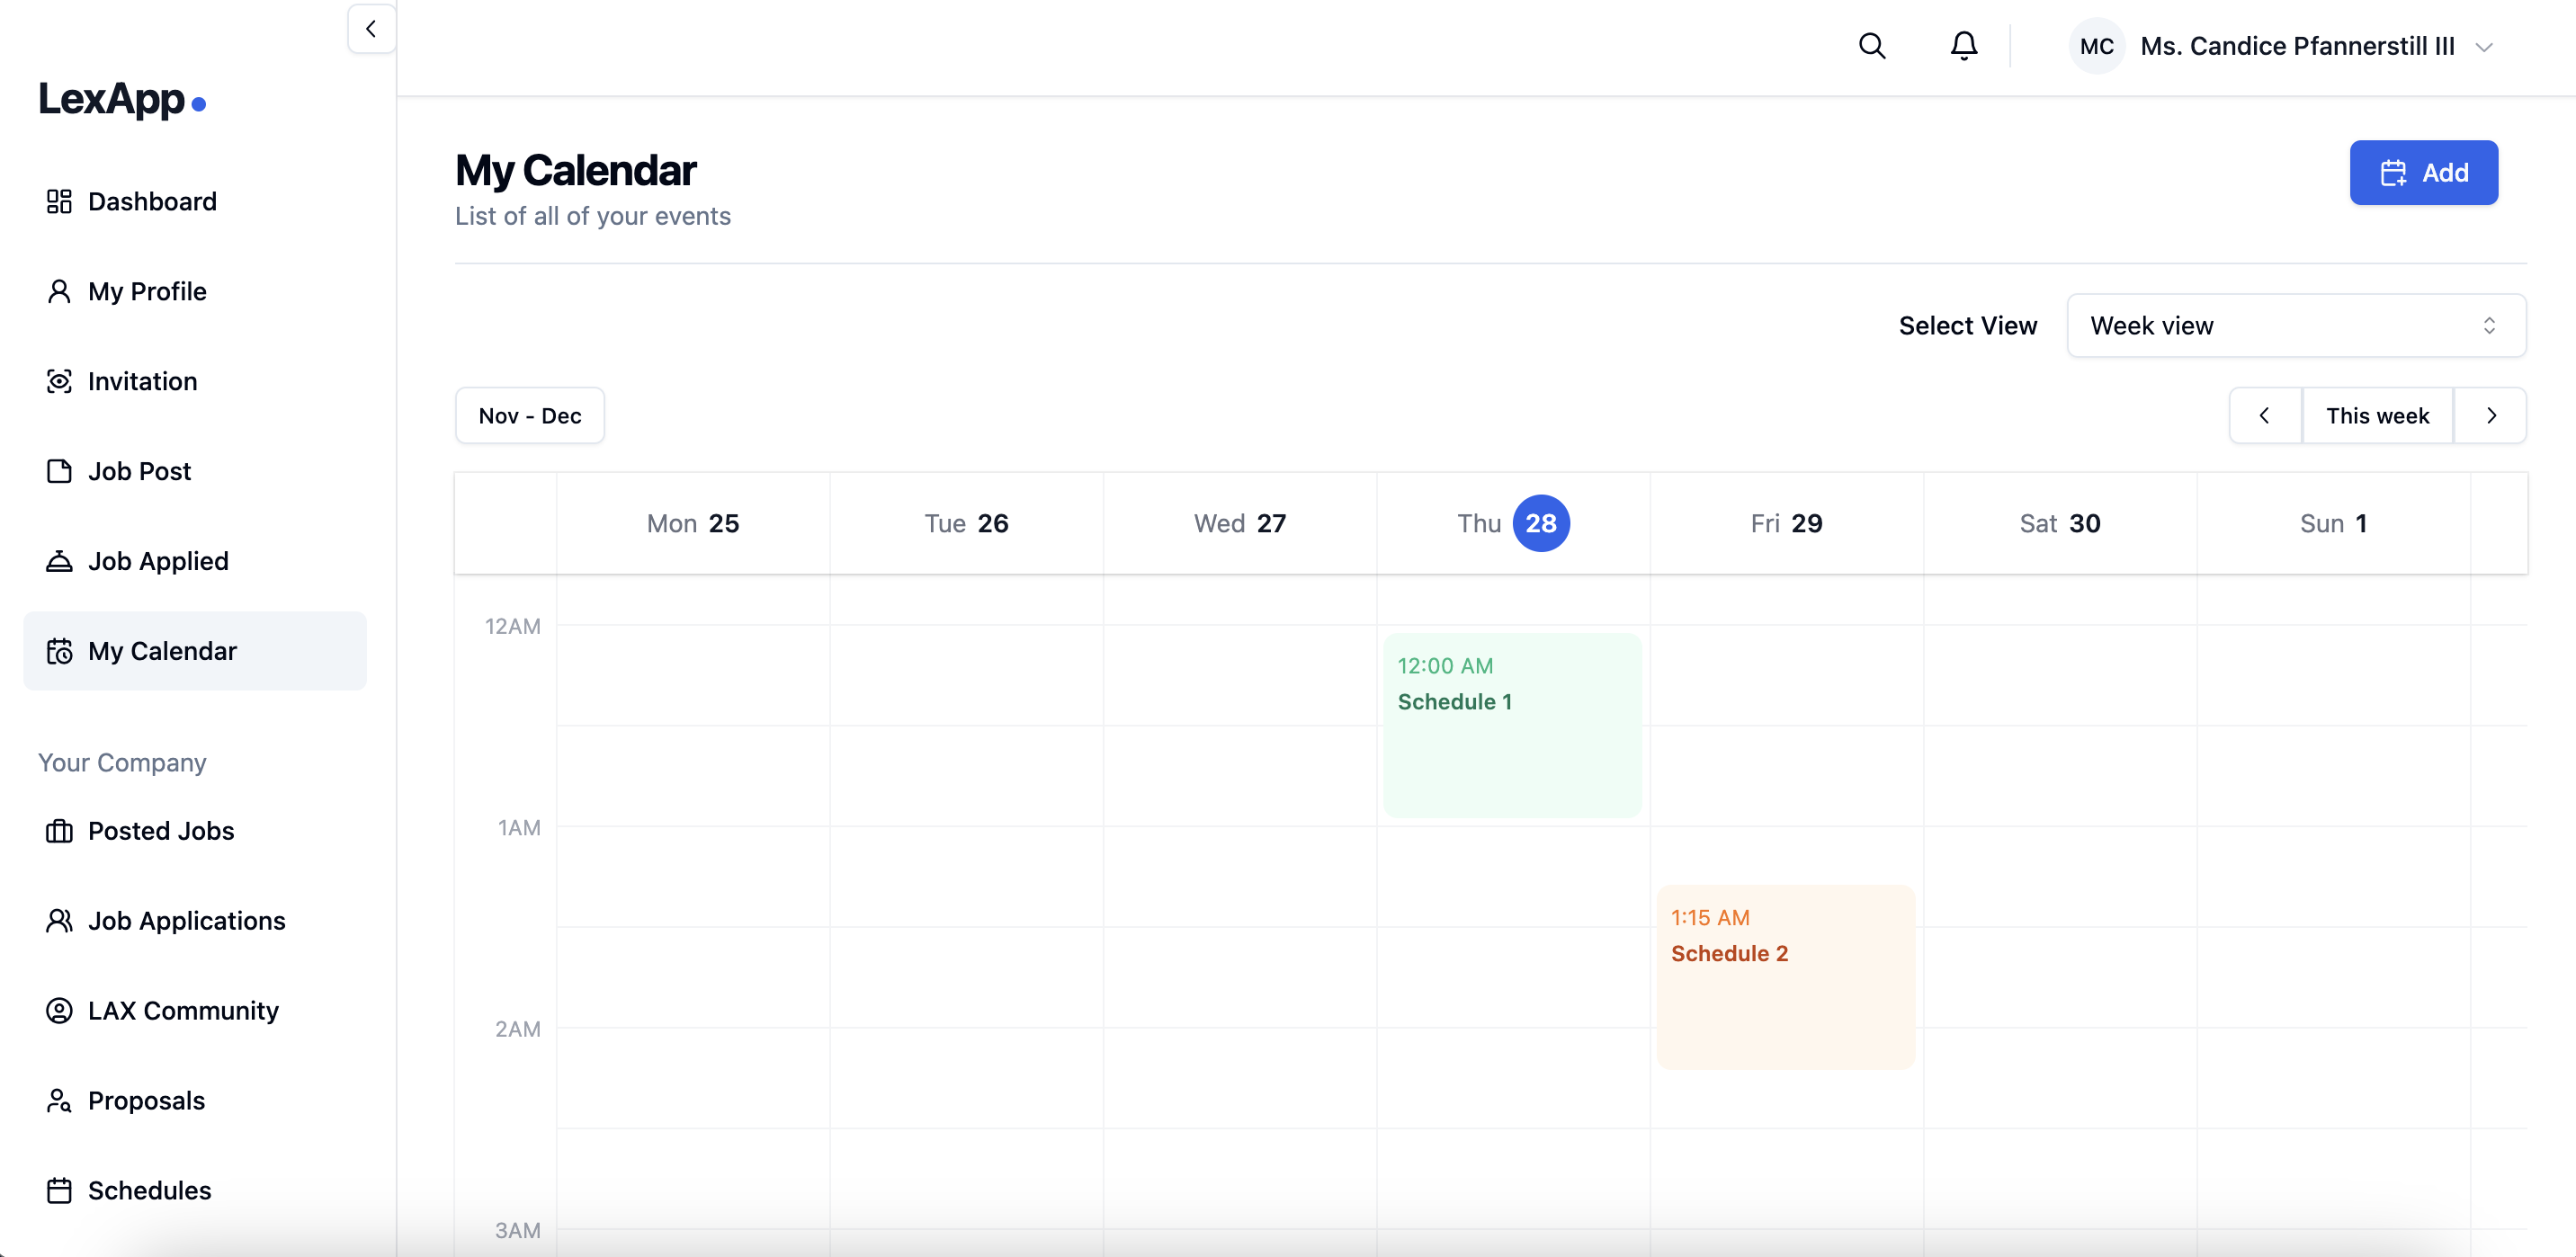2576x1257 pixels.
Task: Click the Schedules calendar icon
Action: [x=59, y=1191]
